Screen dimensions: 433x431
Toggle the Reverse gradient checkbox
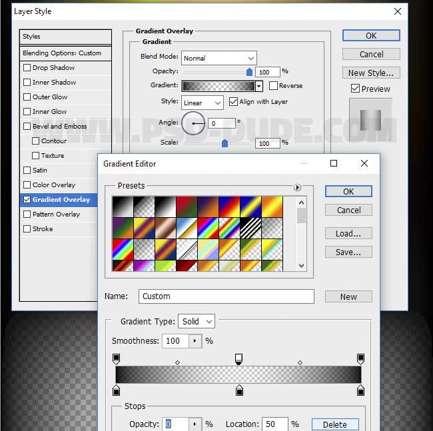click(x=273, y=86)
